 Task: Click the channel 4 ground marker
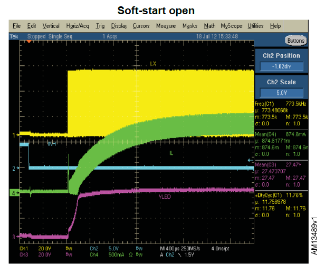(x=14, y=193)
